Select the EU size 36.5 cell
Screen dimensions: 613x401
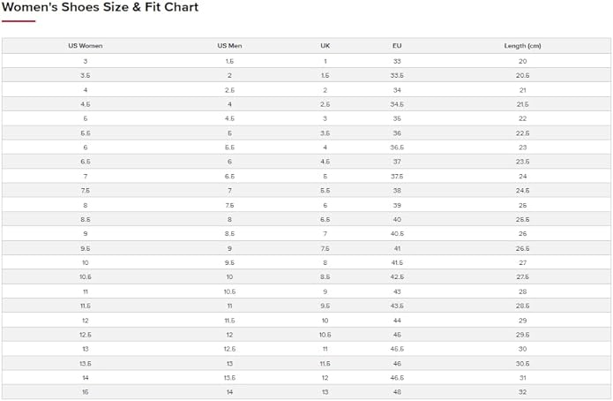(397, 148)
